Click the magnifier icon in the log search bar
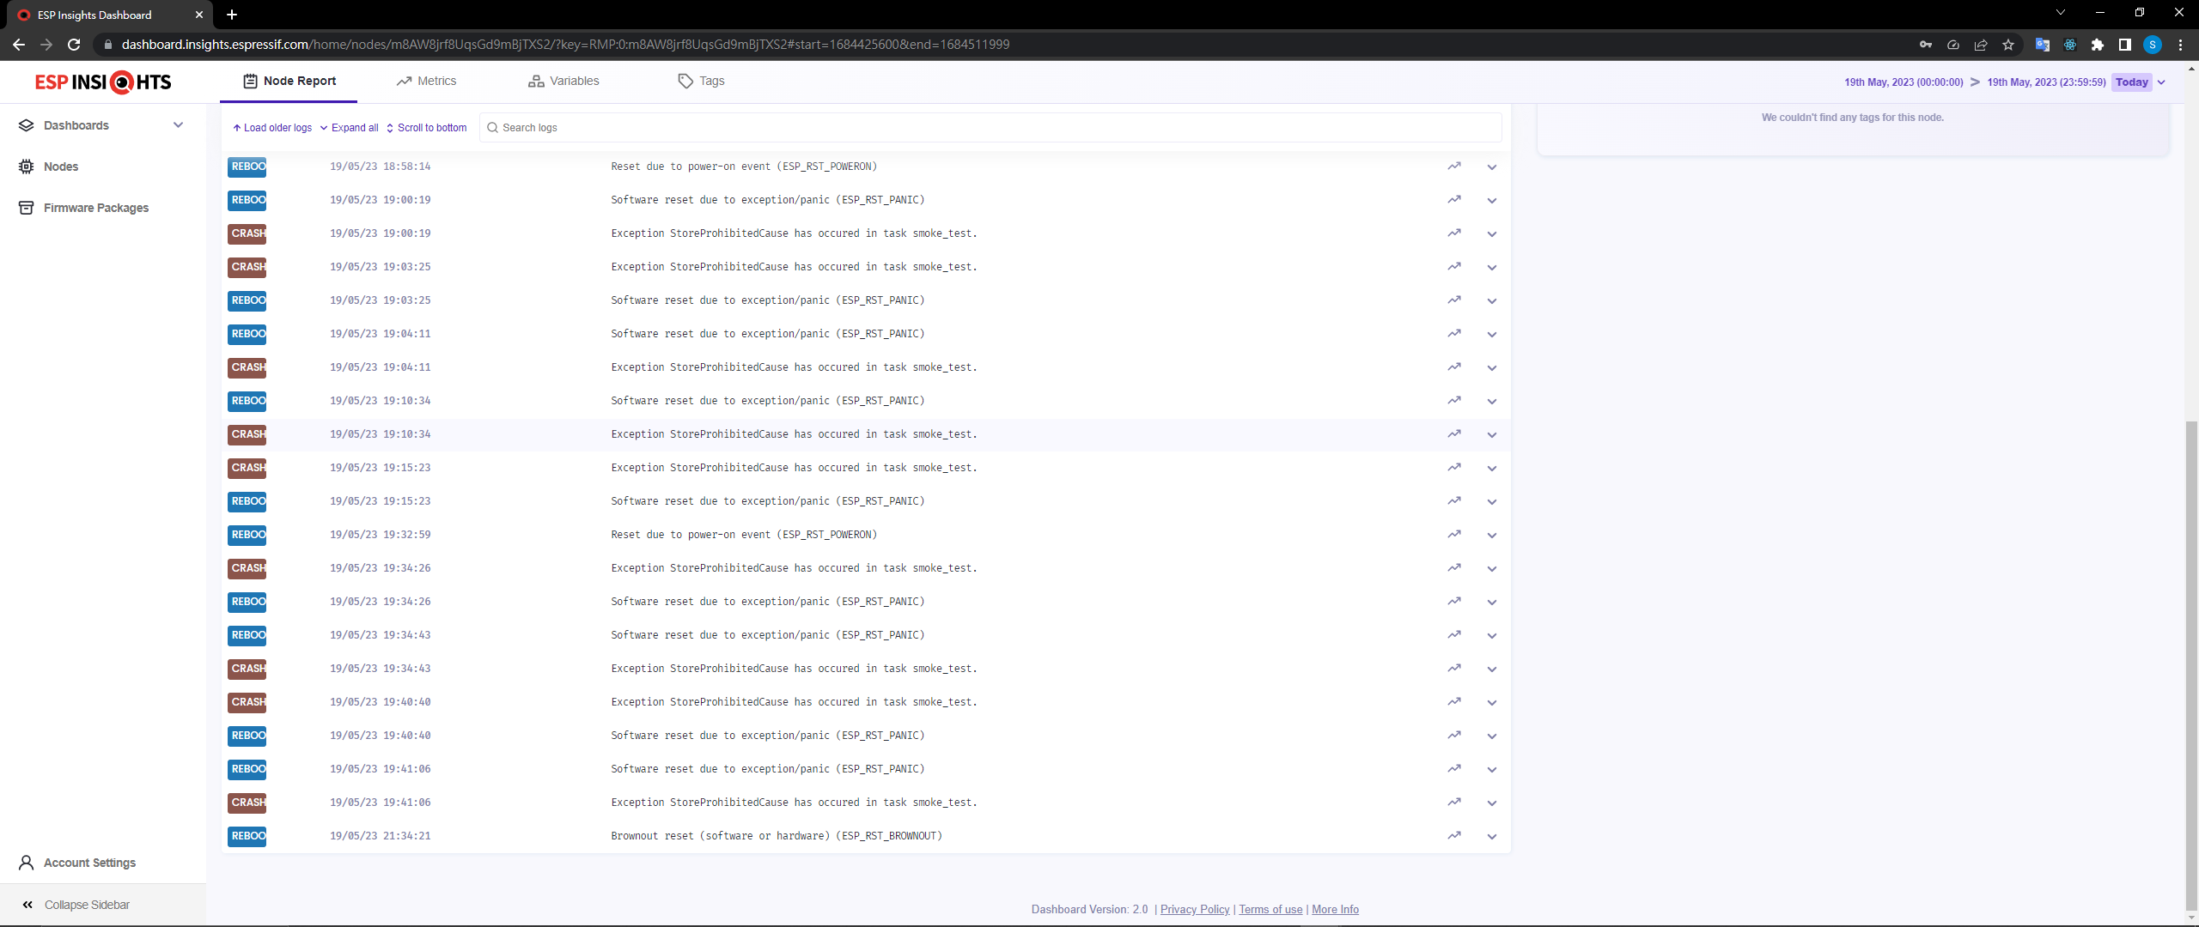 (x=493, y=127)
